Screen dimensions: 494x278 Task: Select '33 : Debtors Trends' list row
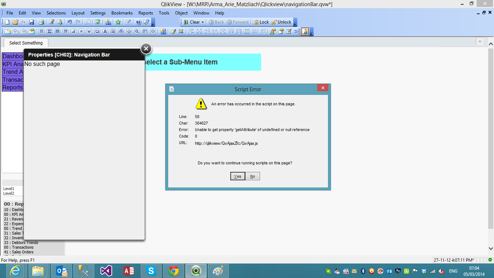21,243
